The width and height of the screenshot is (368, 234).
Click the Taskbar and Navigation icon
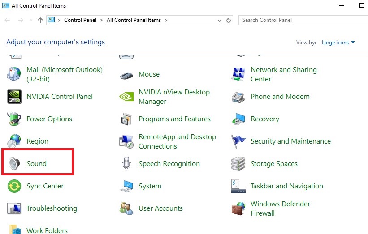click(x=238, y=186)
